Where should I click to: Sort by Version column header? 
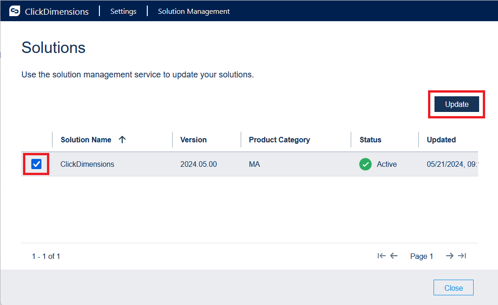tap(193, 140)
